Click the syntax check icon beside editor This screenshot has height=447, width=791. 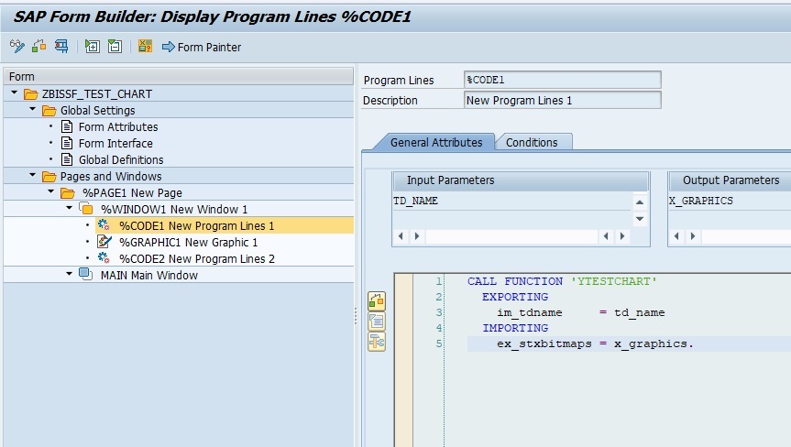[x=377, y=301]
